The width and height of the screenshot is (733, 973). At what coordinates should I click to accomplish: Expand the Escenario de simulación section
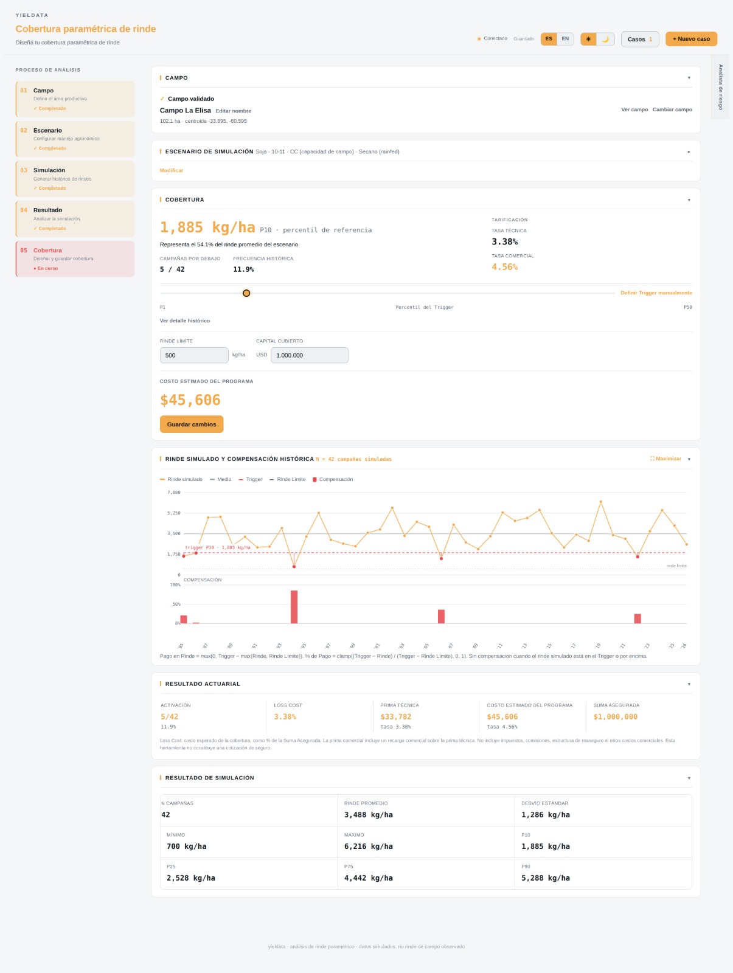(x=689, y=151)
